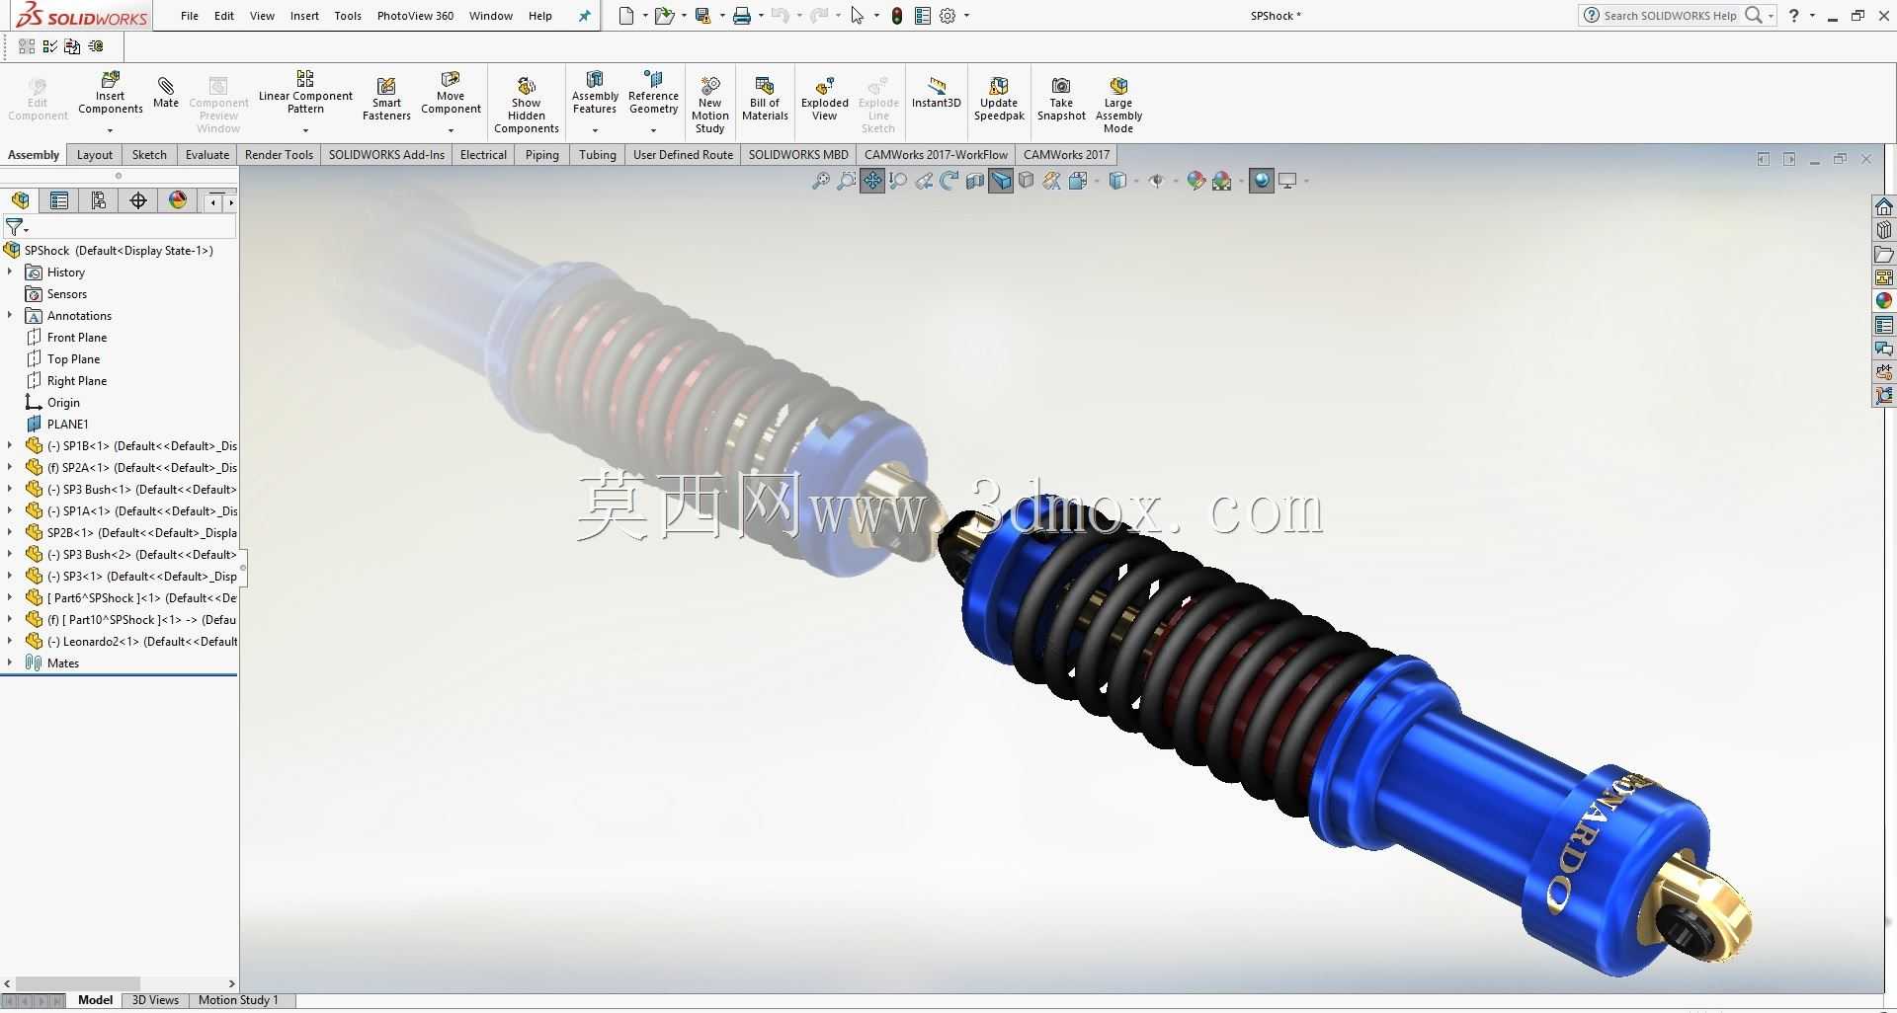Switch to the 3D Views tab
The width and height of the screenshot is (1897, 1013).
click(155, 1000)
